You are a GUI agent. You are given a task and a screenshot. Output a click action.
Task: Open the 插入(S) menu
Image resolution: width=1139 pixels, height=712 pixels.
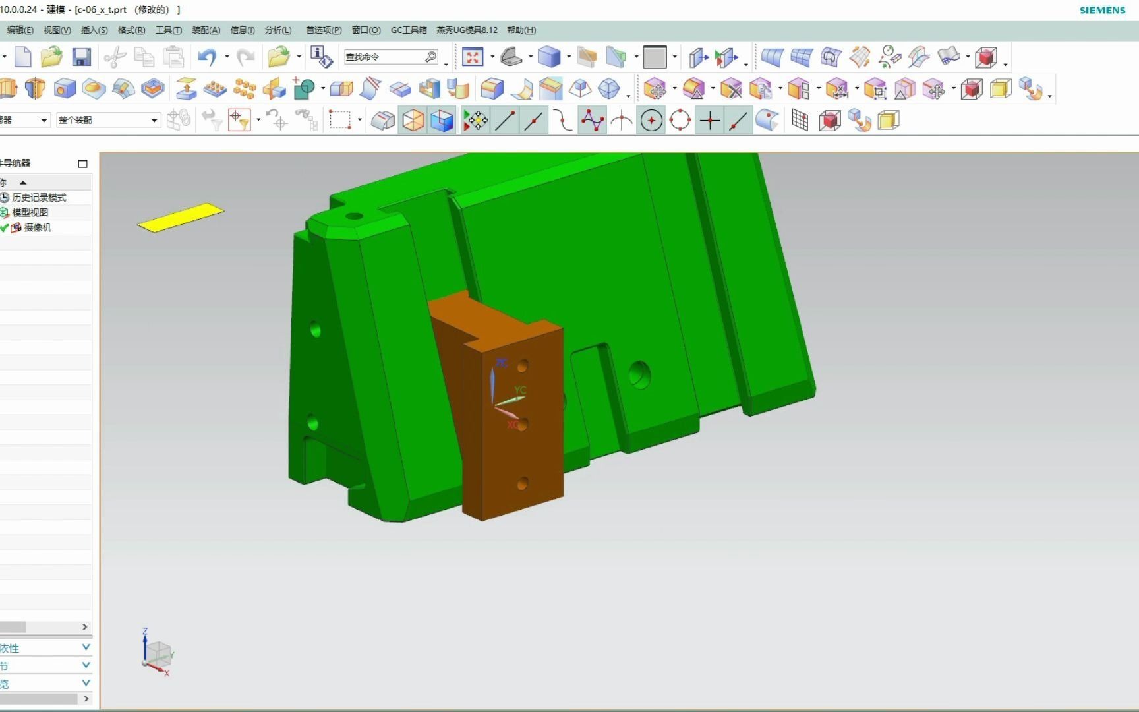94,30
